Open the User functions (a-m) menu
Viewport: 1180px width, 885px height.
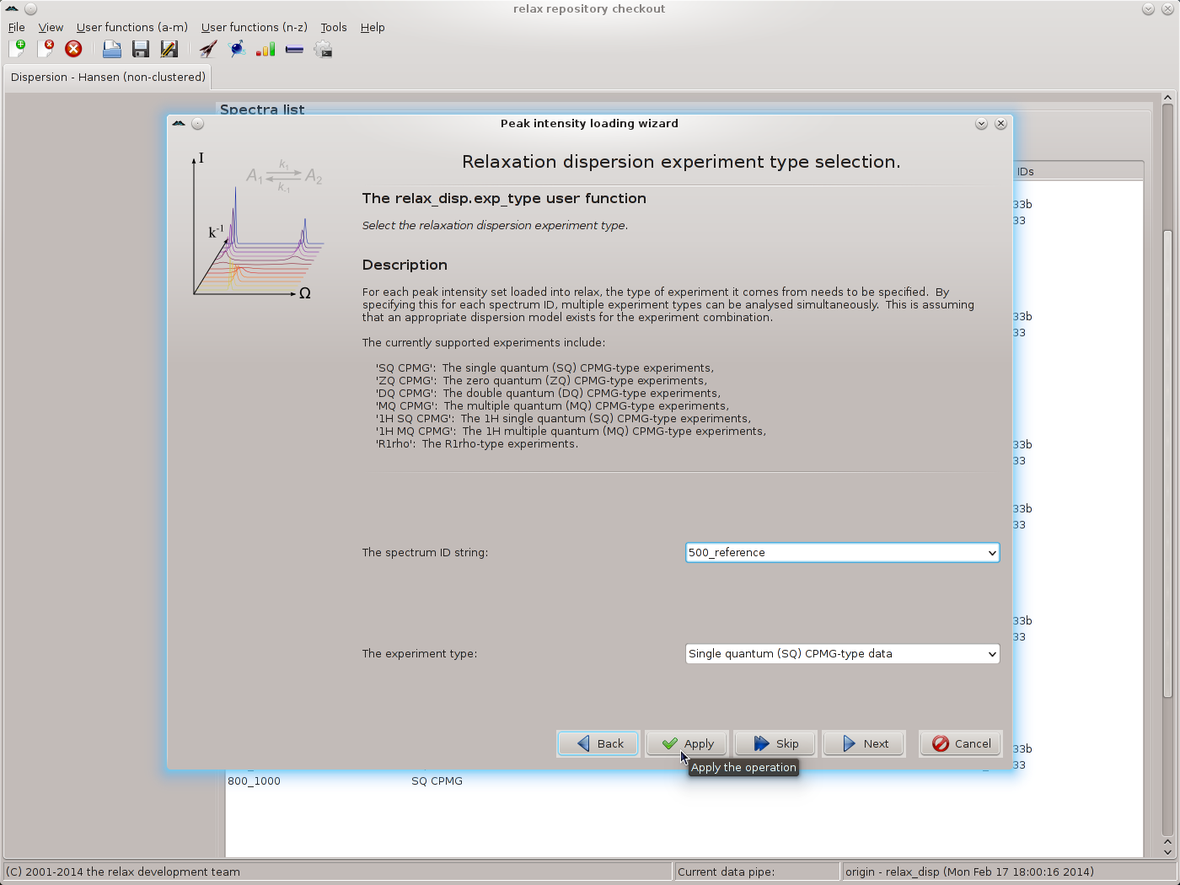(131, 27)
